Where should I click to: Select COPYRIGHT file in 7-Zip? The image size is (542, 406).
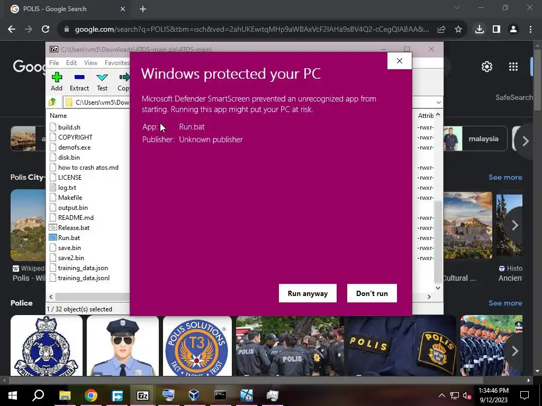[x=75, y=137]
